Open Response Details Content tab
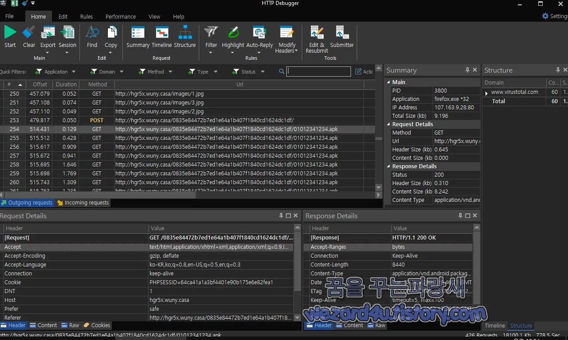The image size is (568, 340). tap(349, 325)
